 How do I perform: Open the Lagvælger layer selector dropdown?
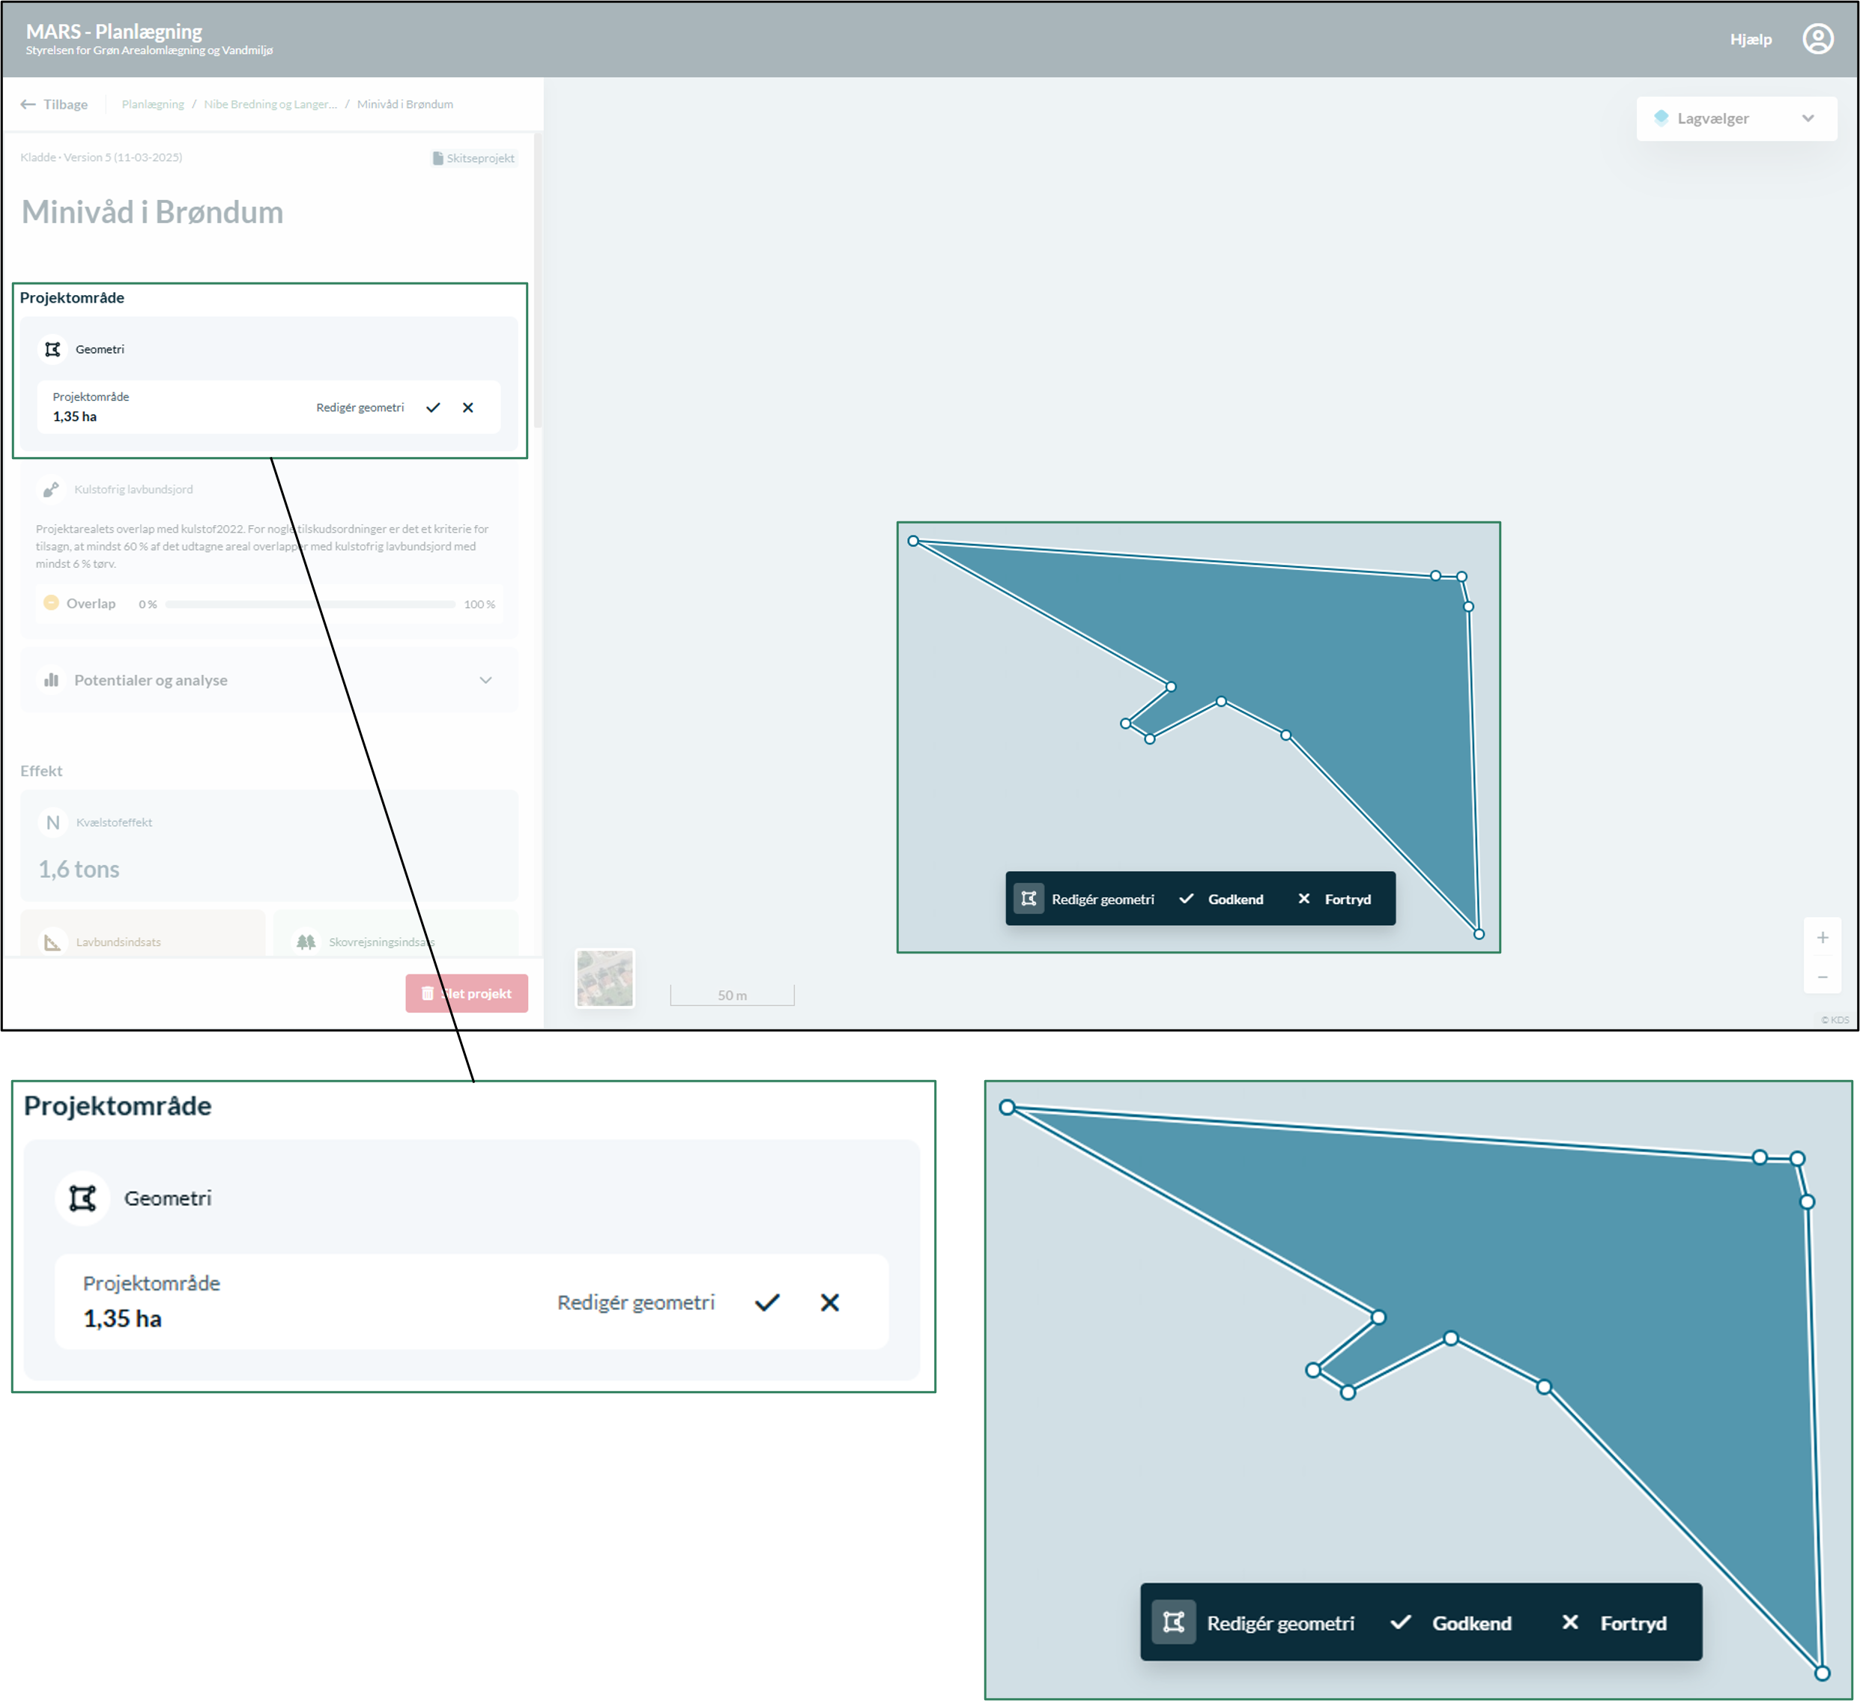(x=1736, y=118)
